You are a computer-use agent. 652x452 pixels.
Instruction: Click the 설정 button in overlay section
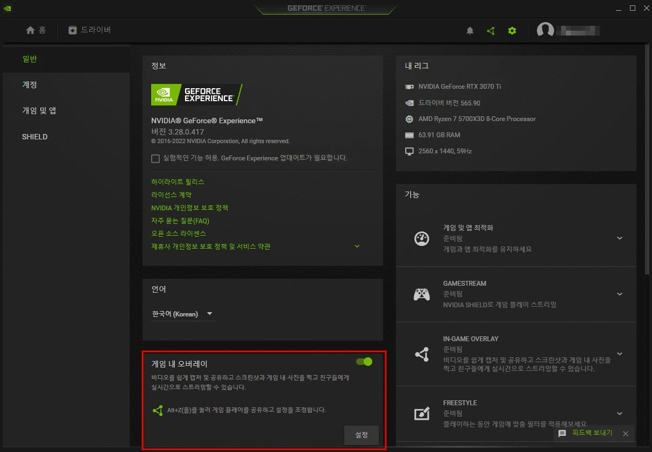(x=362, y=435)
